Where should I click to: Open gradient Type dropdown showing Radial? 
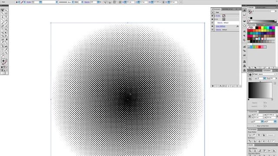(267, 74)
